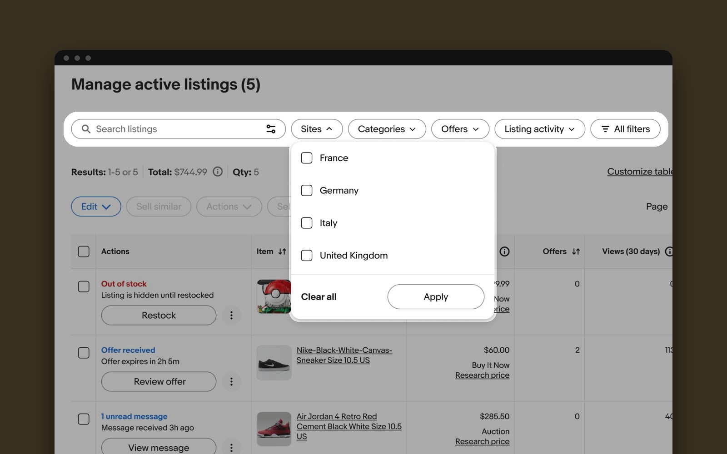Open more options beside View message
Screen dimensions: 727x454
(231, 448)
